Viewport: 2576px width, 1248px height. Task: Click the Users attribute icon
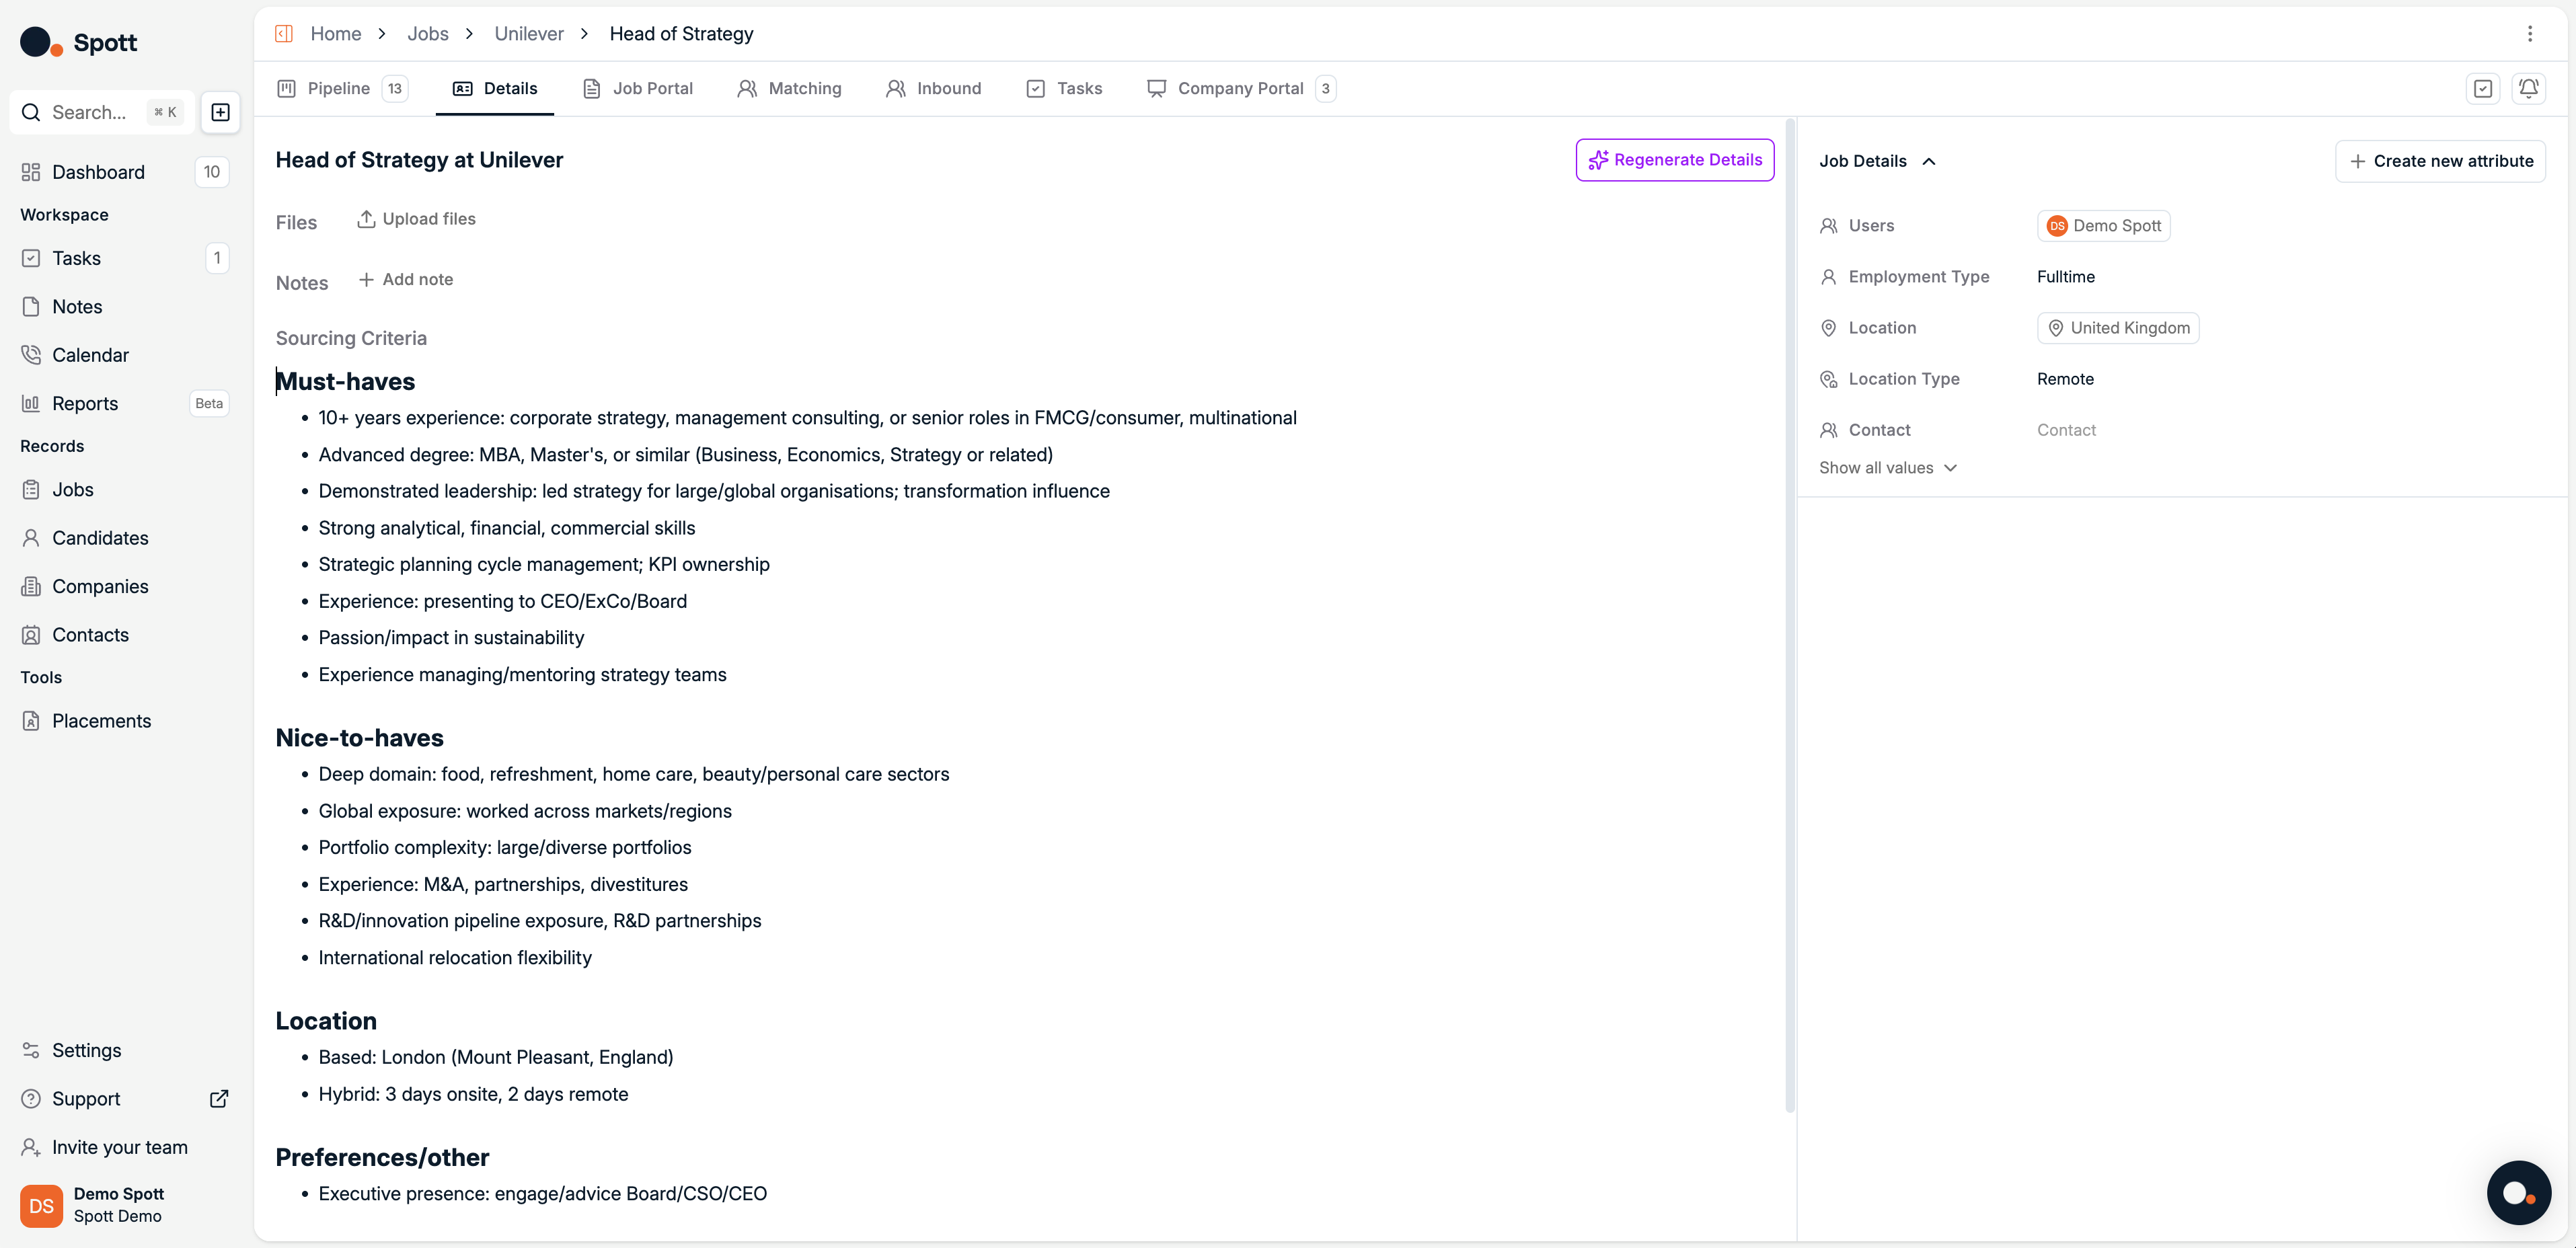click(1828, 226)
